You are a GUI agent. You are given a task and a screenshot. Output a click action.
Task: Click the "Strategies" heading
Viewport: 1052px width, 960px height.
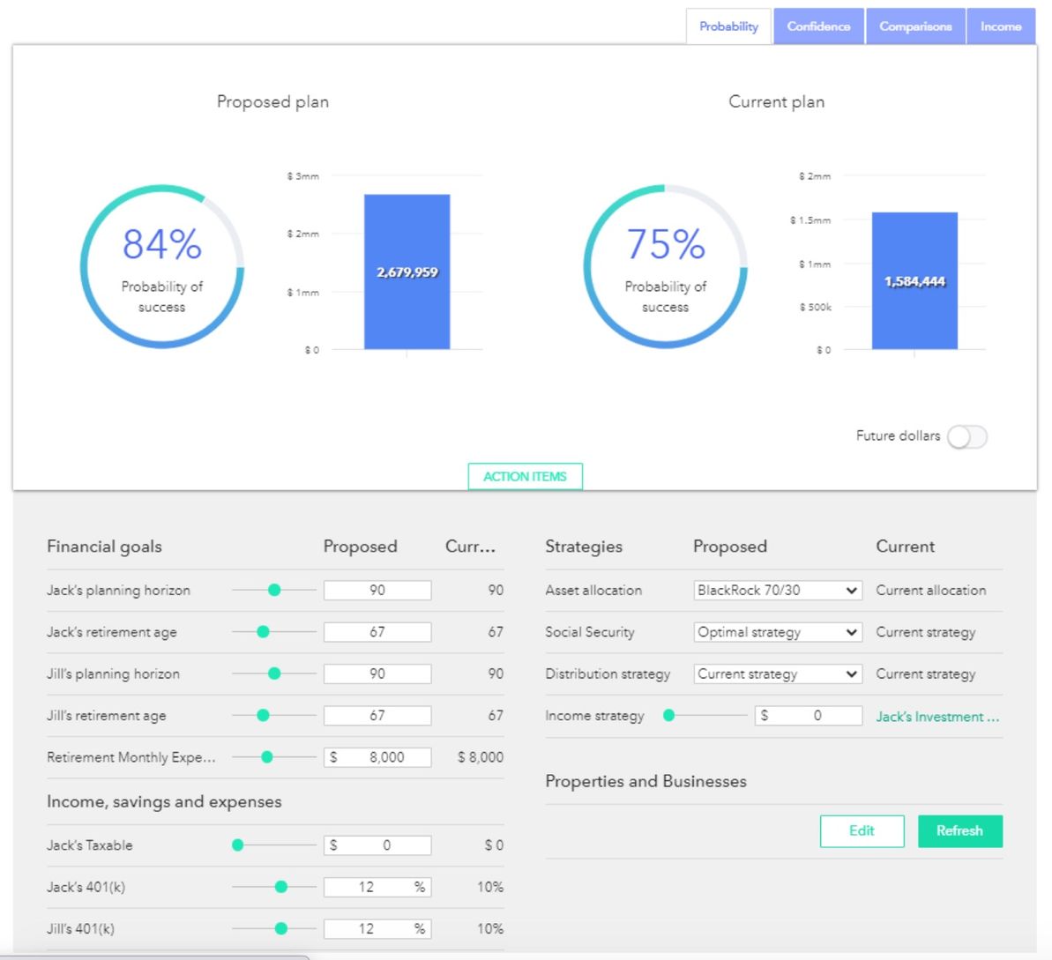[584, 547]
